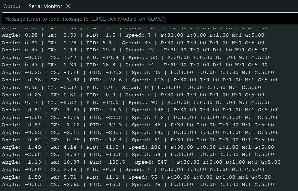This screenshot has width=298, height=191.
Task: Select the line with Angle: 0.58
Action: click(x=132, y=88)
